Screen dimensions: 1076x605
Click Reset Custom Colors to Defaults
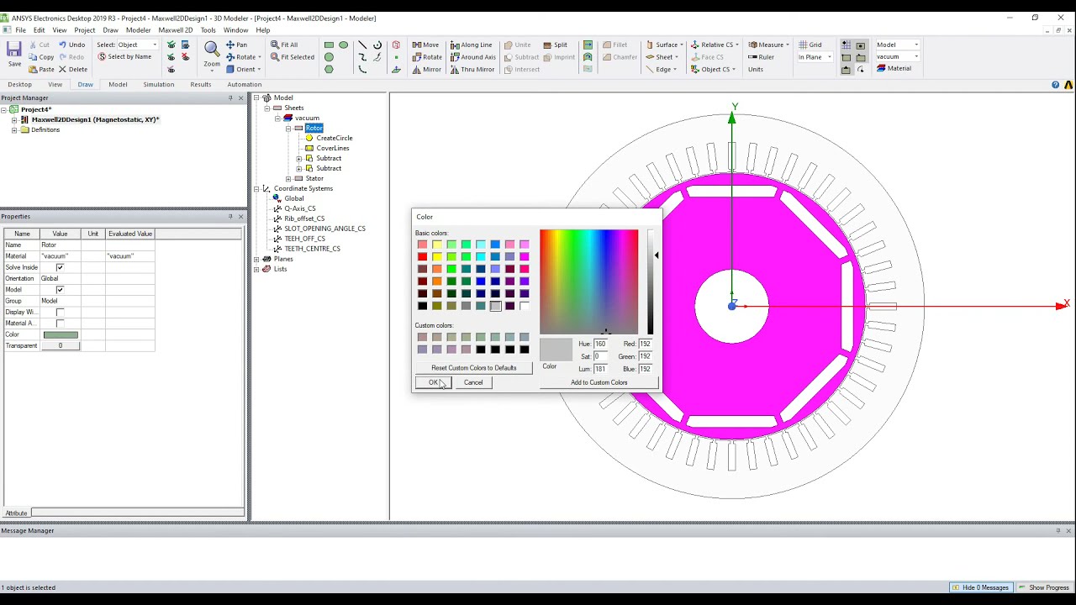coord(474,368)
